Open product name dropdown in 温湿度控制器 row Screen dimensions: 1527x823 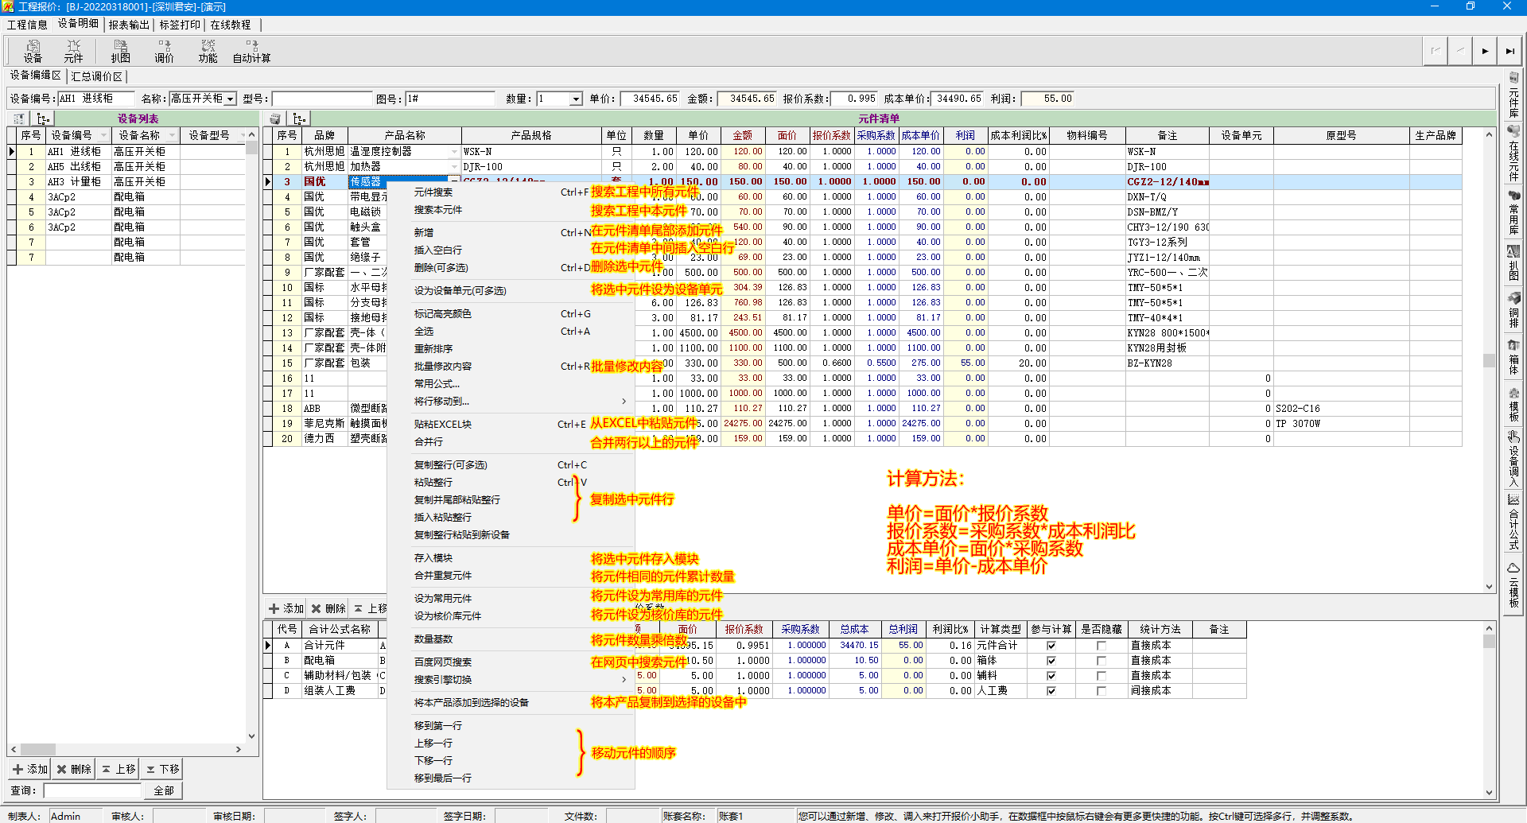[455, 151]
